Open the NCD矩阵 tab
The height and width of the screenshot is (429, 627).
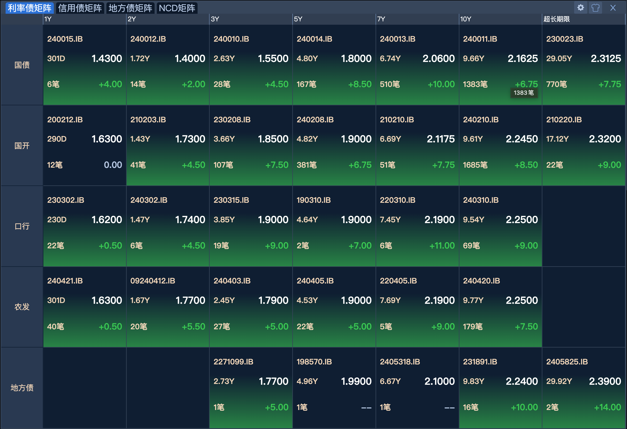(x=177, y=8)
